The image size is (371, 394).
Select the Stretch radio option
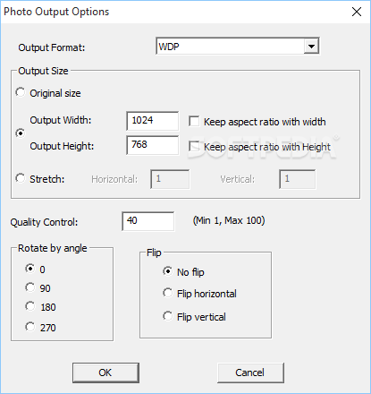tap(21, 178)
